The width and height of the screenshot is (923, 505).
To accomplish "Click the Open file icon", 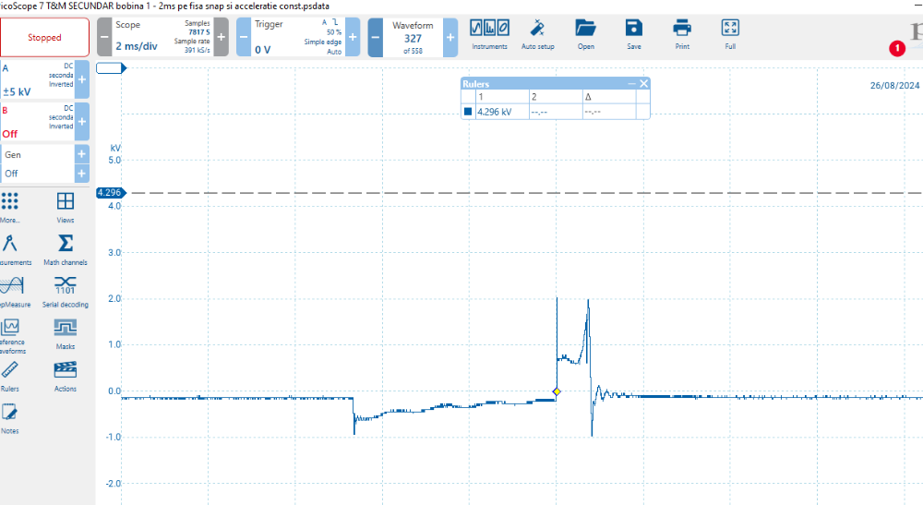I will (x=585, y=34).
